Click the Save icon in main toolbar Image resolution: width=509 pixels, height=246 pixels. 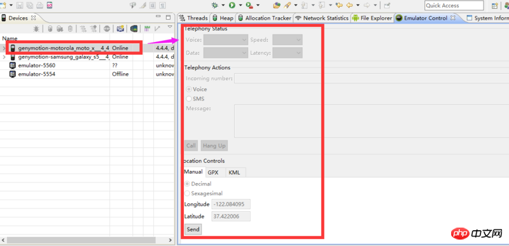pyautogui.click(x=20, y=5)
